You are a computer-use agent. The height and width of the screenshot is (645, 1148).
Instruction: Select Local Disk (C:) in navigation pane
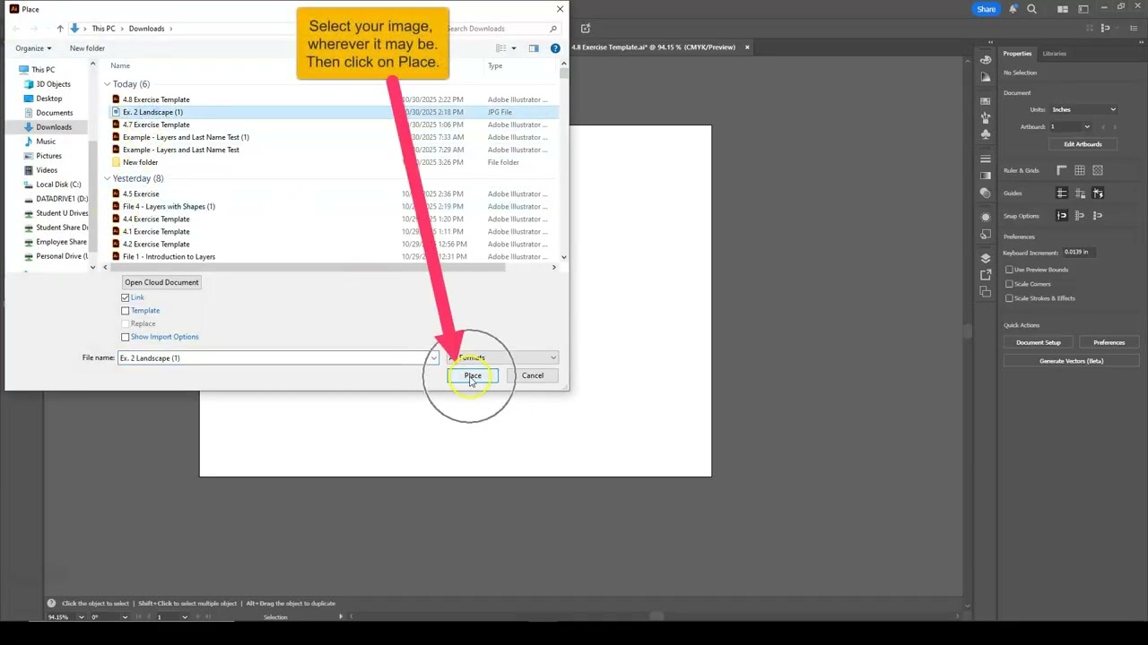(x=58, y=185)
